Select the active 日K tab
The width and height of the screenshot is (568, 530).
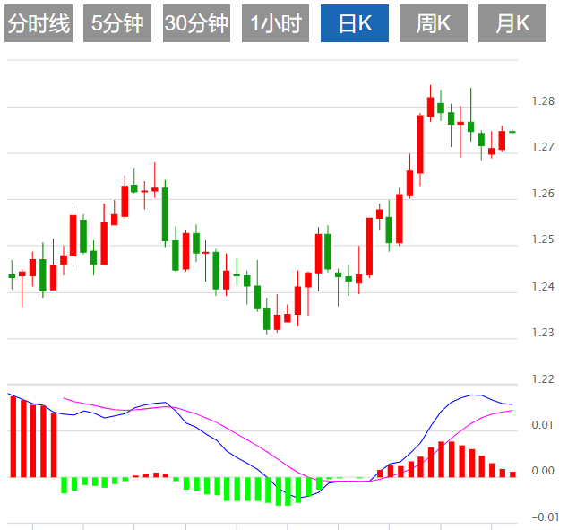355,23
